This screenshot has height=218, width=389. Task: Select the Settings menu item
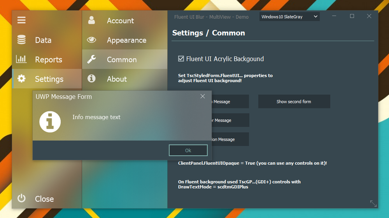47,79
